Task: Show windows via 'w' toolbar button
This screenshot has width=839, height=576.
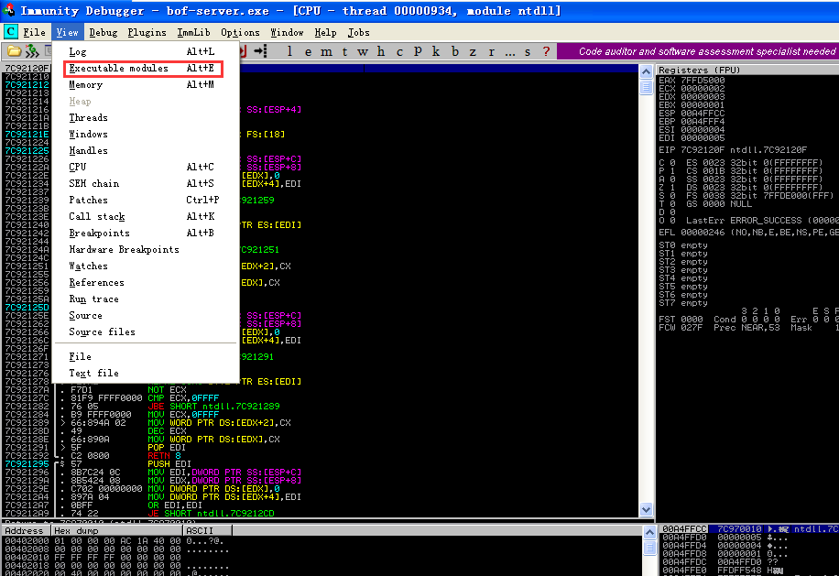Action: coord(363,51)
